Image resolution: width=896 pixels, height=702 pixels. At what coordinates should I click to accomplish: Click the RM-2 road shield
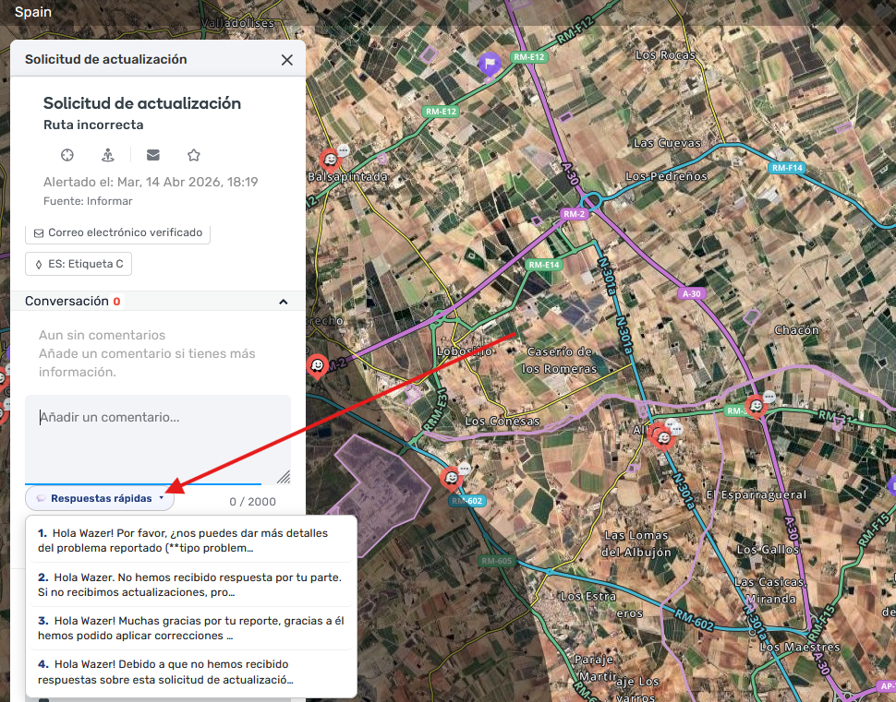[575, 214]
